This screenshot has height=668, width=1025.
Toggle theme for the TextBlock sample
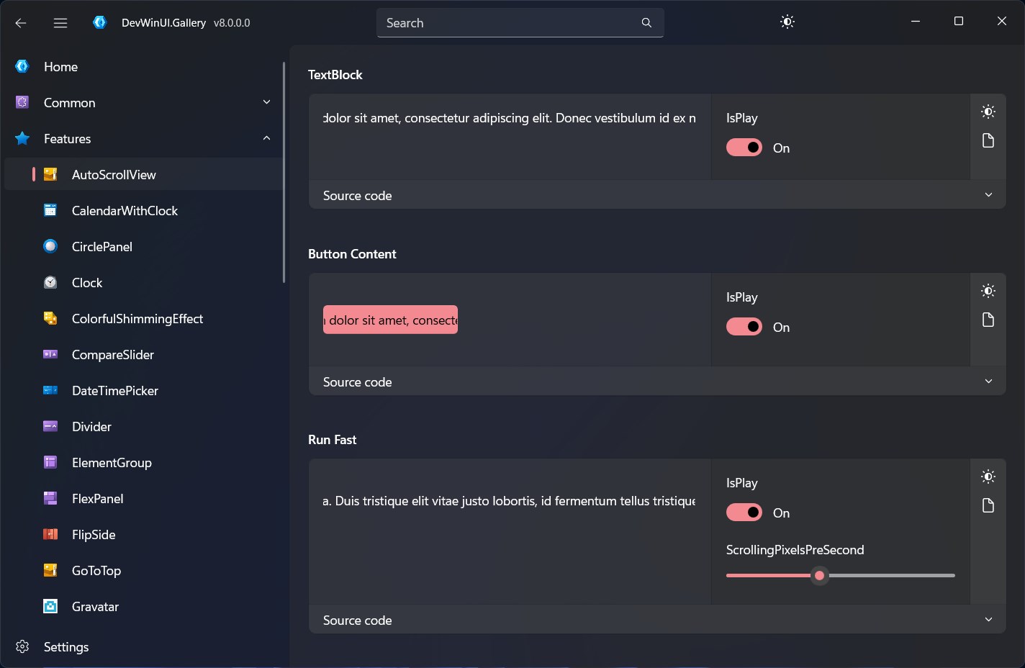pos(988,112)
